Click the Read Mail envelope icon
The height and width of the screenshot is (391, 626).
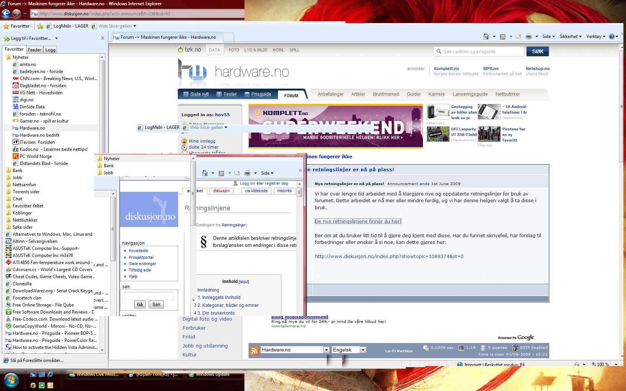[518, 36]
